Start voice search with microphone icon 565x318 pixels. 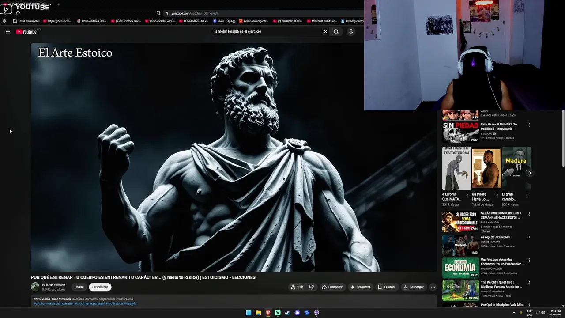click(x=351, y=31)
